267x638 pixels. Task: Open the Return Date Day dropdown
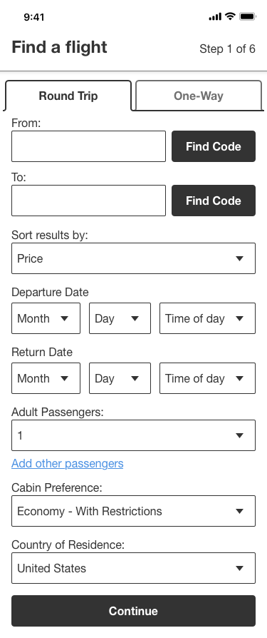[x=120, y=378]
